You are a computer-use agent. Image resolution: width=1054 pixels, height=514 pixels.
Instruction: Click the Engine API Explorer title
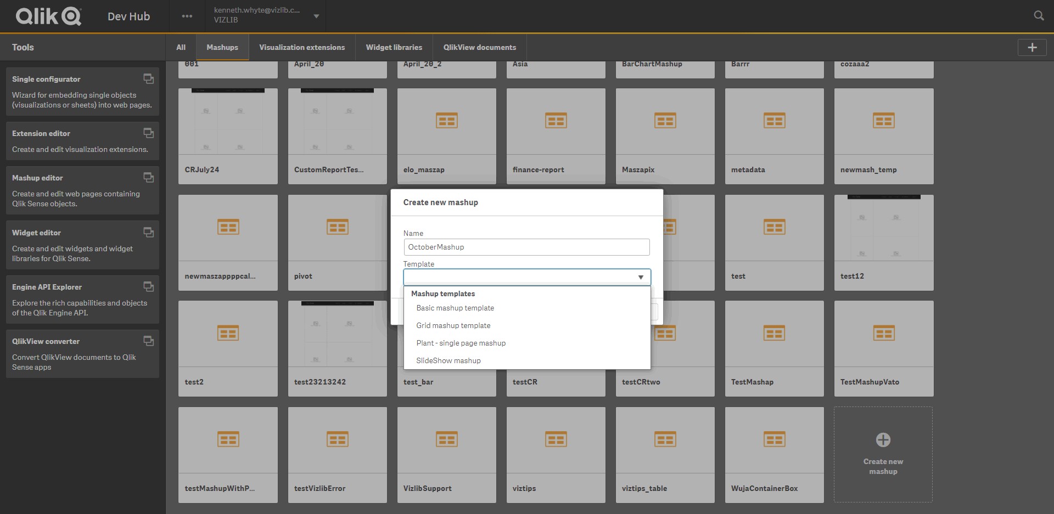pyautogui.click(x=47, y=287)
